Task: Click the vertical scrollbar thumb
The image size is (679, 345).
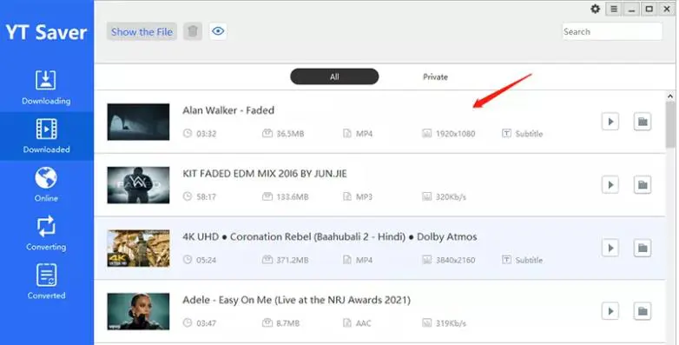Action: point(670,125)
